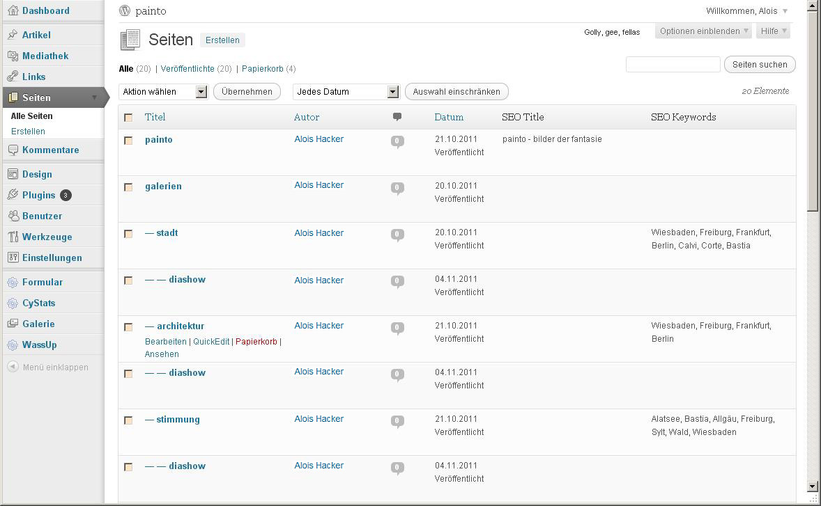Click the Links chain icon
The width and height of the screenshot is (821, 506).
(13, 77)
